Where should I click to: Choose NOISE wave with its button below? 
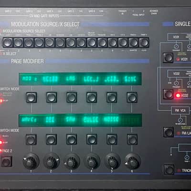click(x=112, y=139)
